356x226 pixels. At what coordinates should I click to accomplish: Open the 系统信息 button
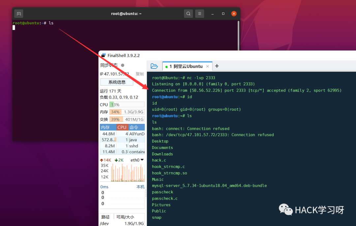(x=117, y=82)
